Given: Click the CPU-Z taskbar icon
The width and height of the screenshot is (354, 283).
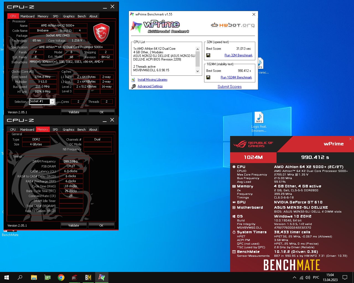Looking at the screenshot, I should (x=74, y=277).
